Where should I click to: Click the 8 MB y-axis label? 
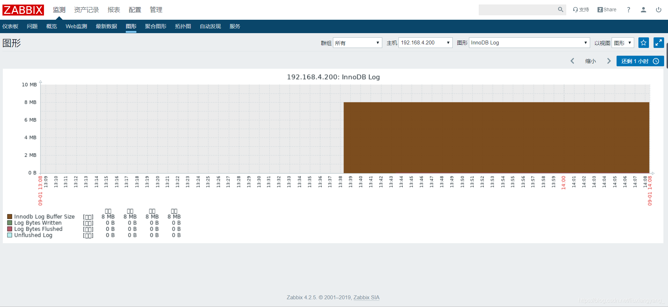[x=30, y=102]
